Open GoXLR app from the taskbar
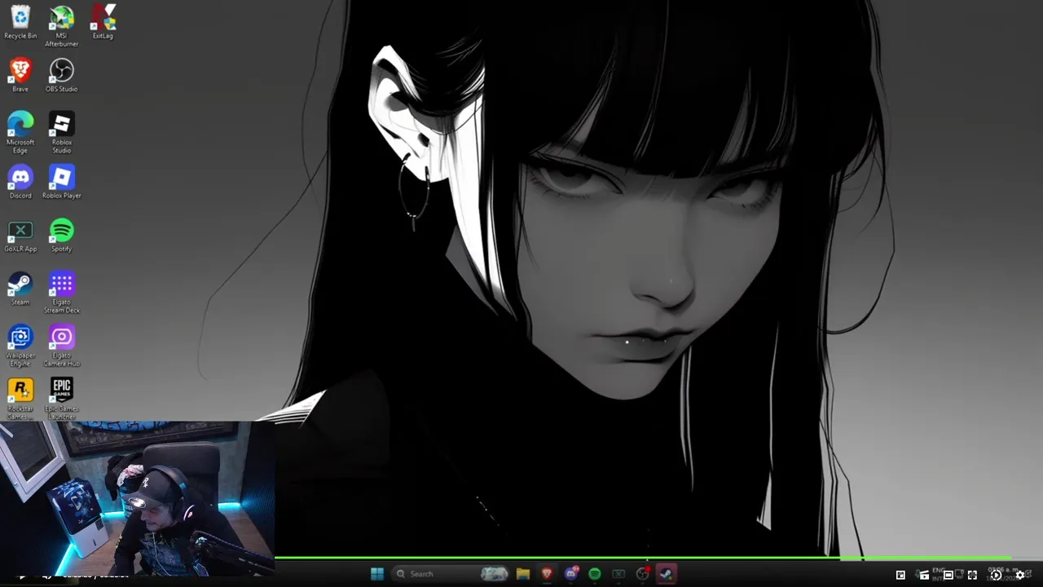Viewport: 1043px width, 587px height. point(618,574)
